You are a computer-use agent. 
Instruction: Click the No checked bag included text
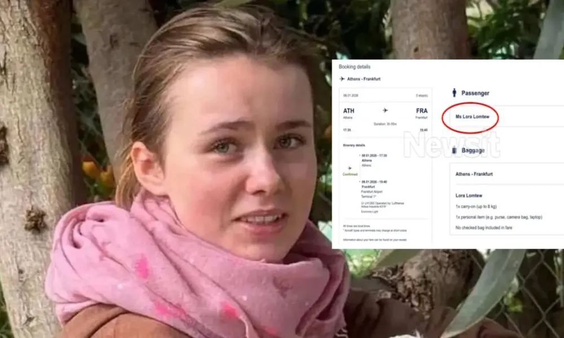(x=484, y=227)
